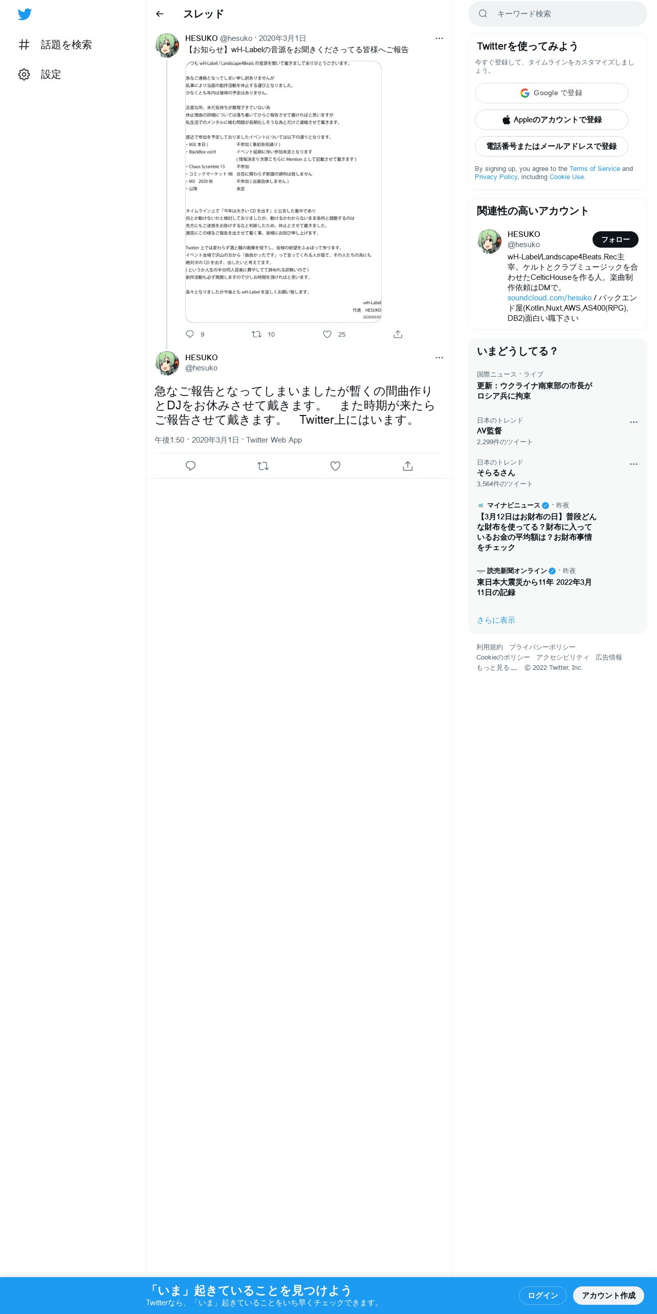Screen dimensions: 657x1314
Task: Like the main tweet with the heart
Action: coord(335,466)
